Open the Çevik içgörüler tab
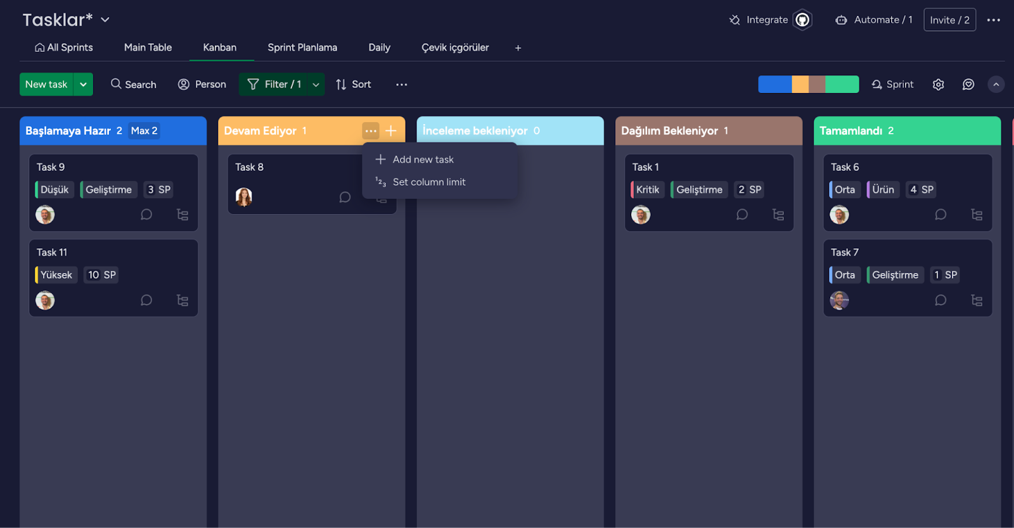This screenshot has height=528, width=1014. [455, 47]
